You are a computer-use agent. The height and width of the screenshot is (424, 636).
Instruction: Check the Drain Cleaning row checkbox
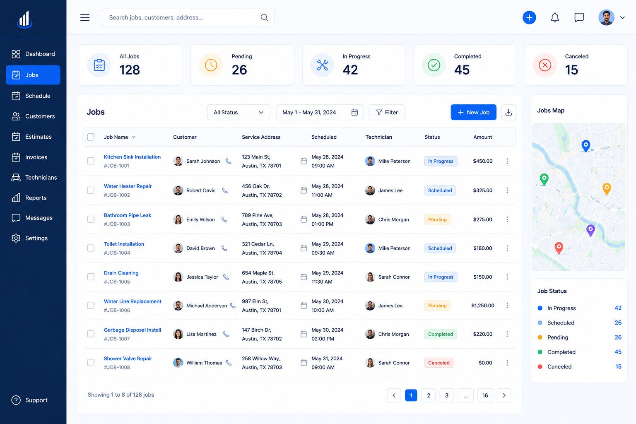[91, 277]
